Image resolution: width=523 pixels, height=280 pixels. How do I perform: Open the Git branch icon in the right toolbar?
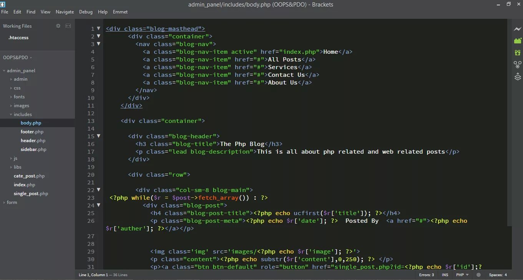(x=518, y=65)
